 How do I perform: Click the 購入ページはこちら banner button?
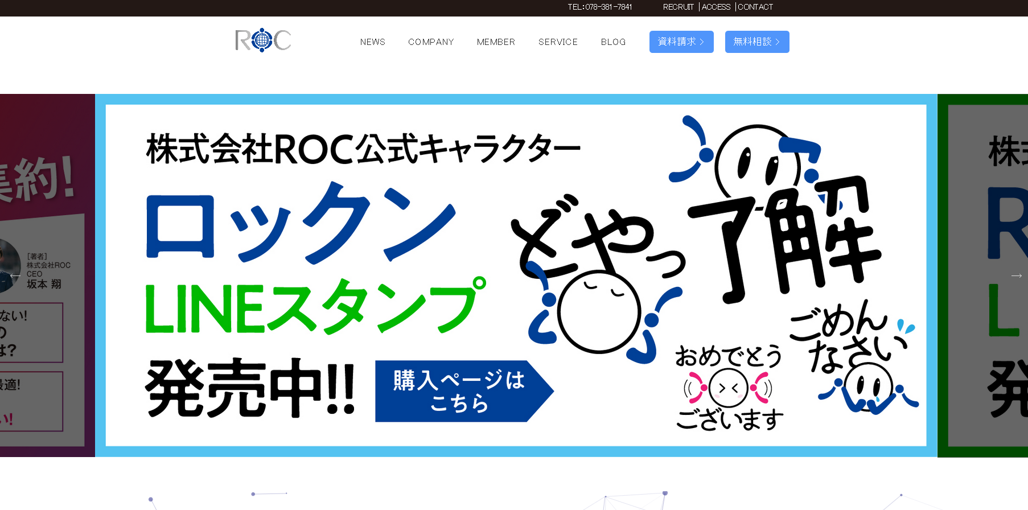[464, 391]
